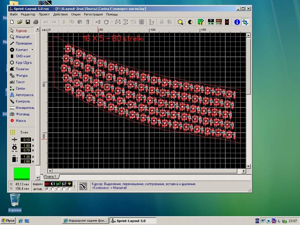Toggle visibility of layer K1
Viewport: 300px width, 225px height.
(53, 184)
